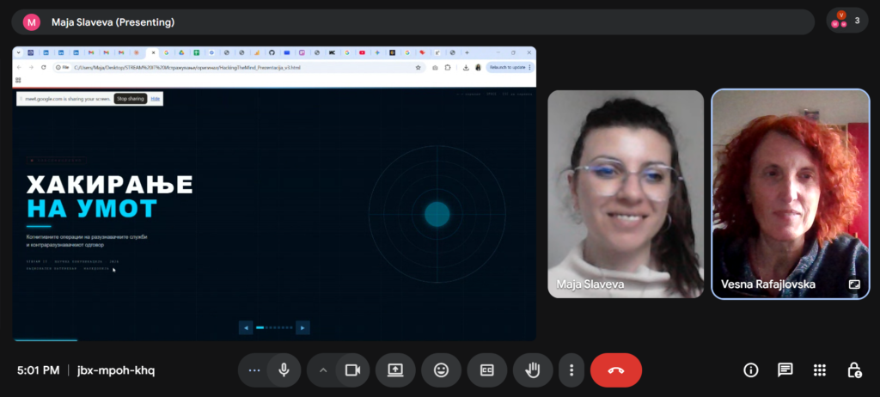The image size is (880, 397).
Task: Raise your hand in the meeting
Action: point(533,370)
